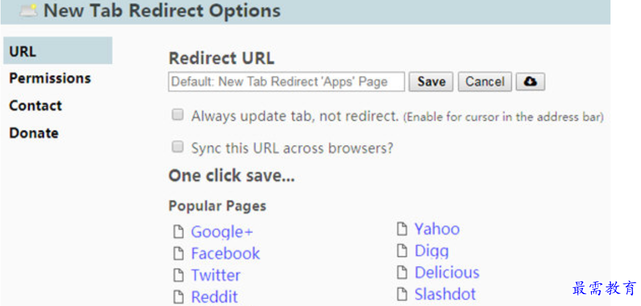
Task: Select the URL sidebar item
Action: [x=58, y=51]
